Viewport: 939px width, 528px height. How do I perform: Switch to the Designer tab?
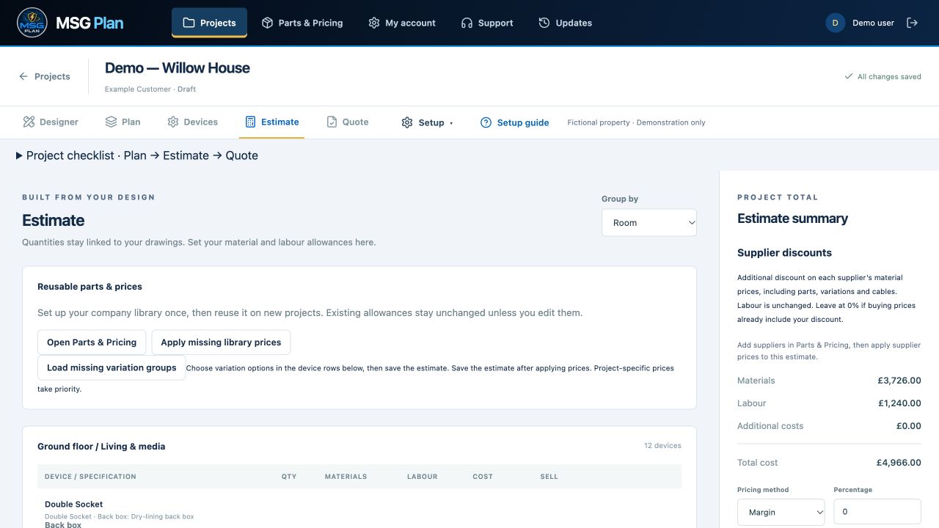coord(50,122)
